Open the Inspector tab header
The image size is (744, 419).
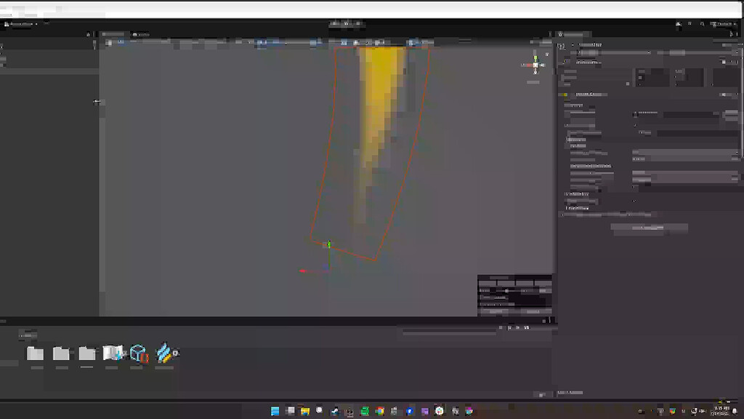coord(574,33)
